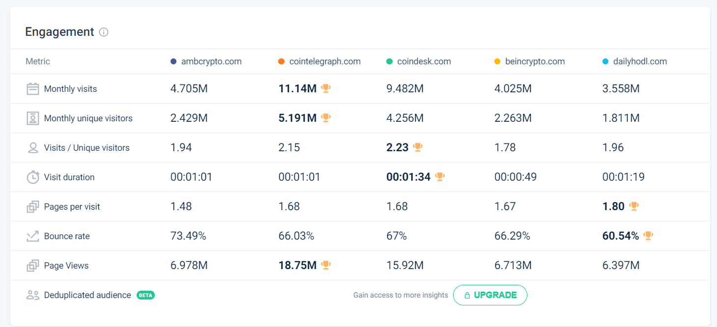
Task: Click the 67% bounce rate value
Action: pyautogui.click(x=397, y=236)
